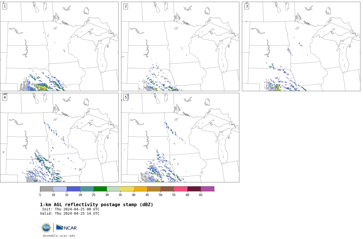This screenshot has height=239, width=363.
Task: Open ensemble member 2 reflectivity map
Action: (x=180, y=46)
